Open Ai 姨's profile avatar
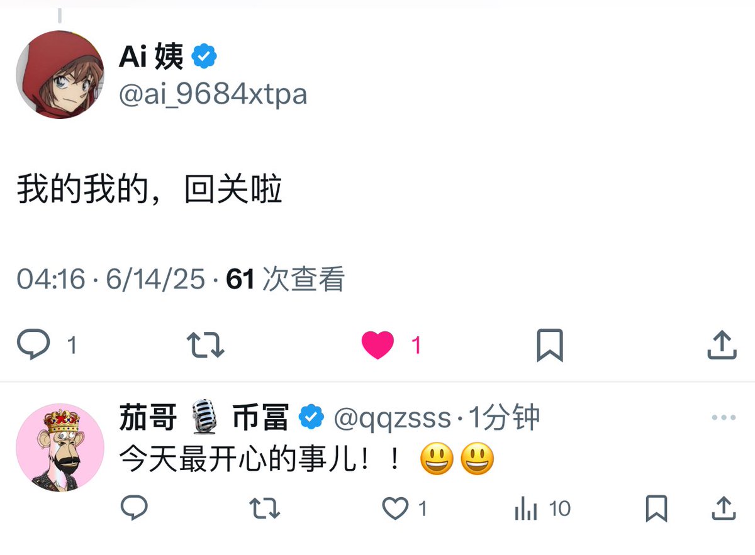The image size is (755, 555). pos(60,75)
